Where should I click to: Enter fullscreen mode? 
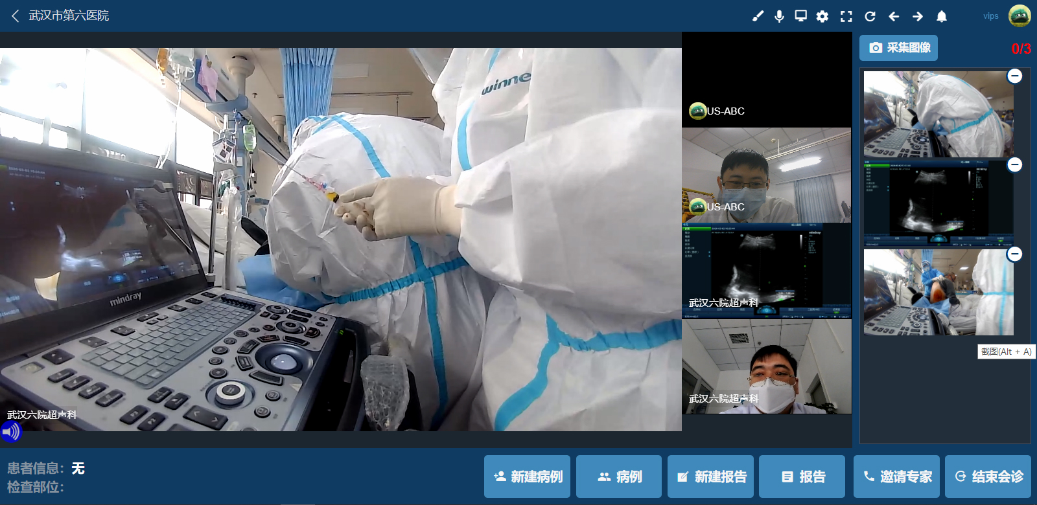(846, 16)
